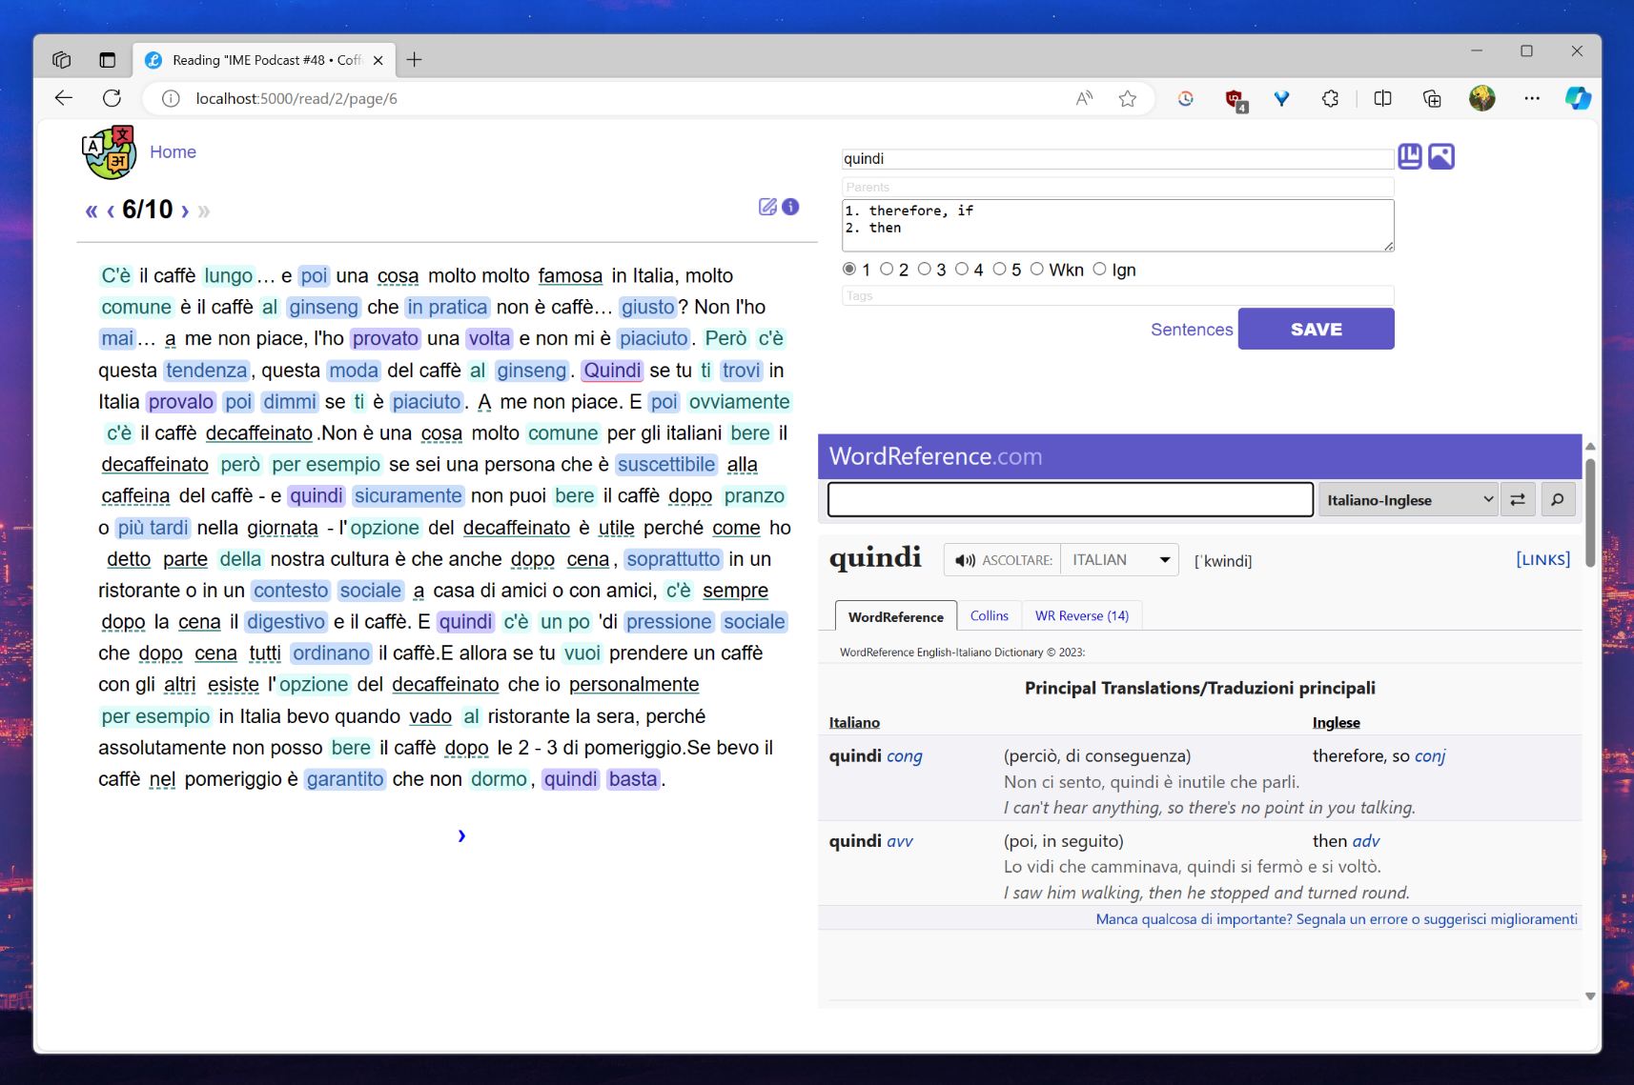Screen dimensions: 1634x1085
Task: Select status radio button 4
Action: point(962,270)
